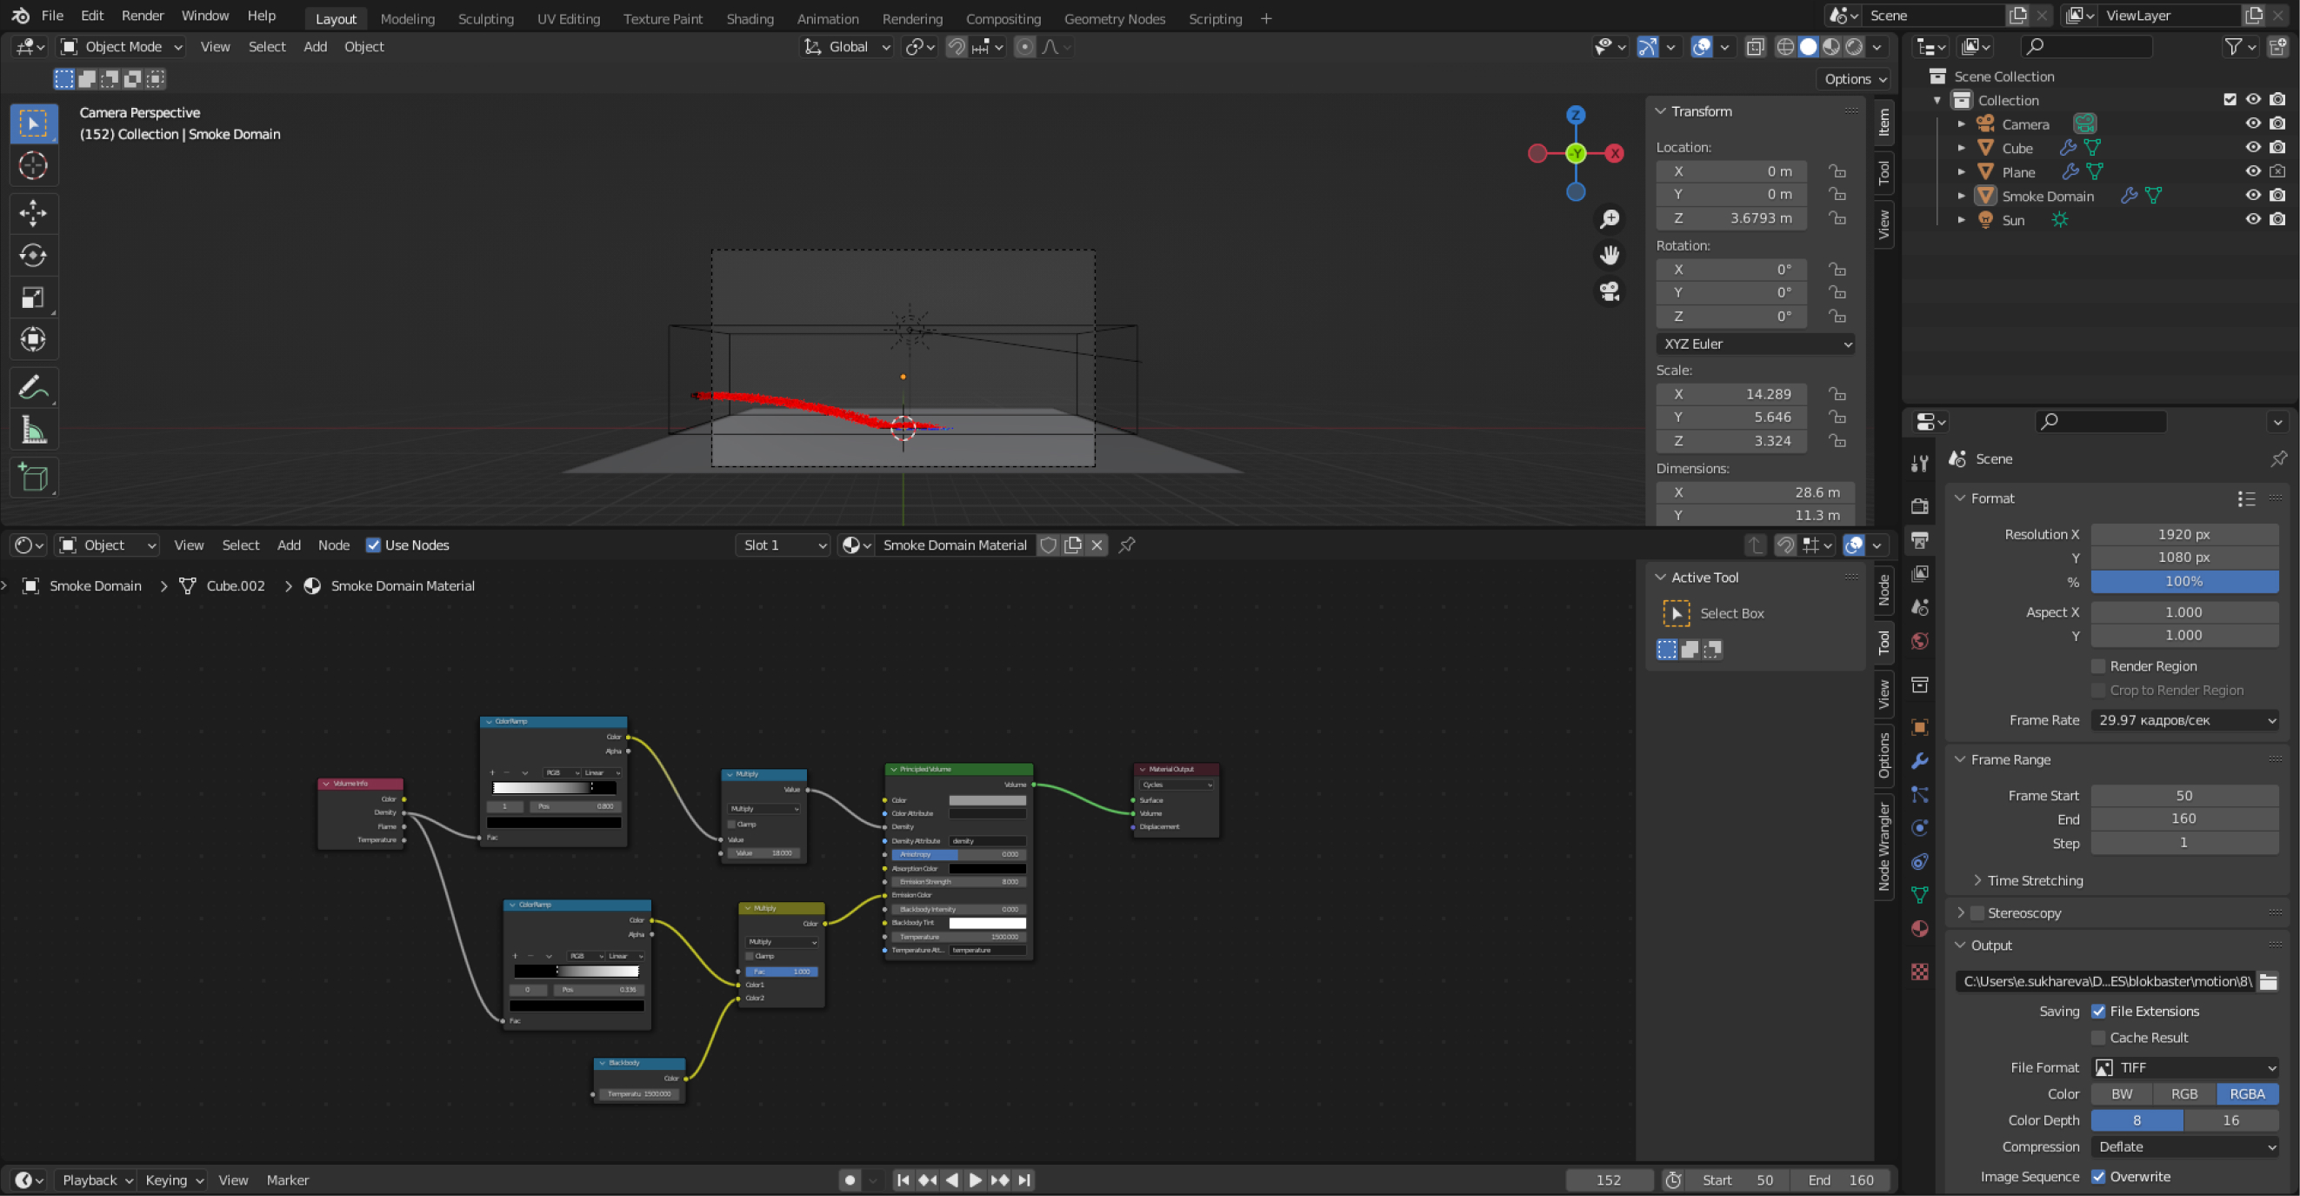Uncheck the Use Nodes checkbox

[x=374, y=545]
